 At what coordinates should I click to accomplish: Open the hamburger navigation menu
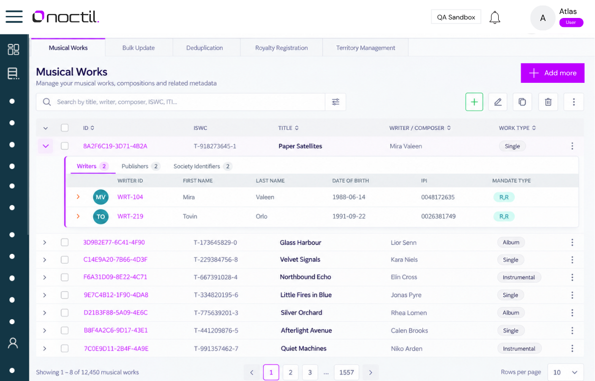(14, 16)
